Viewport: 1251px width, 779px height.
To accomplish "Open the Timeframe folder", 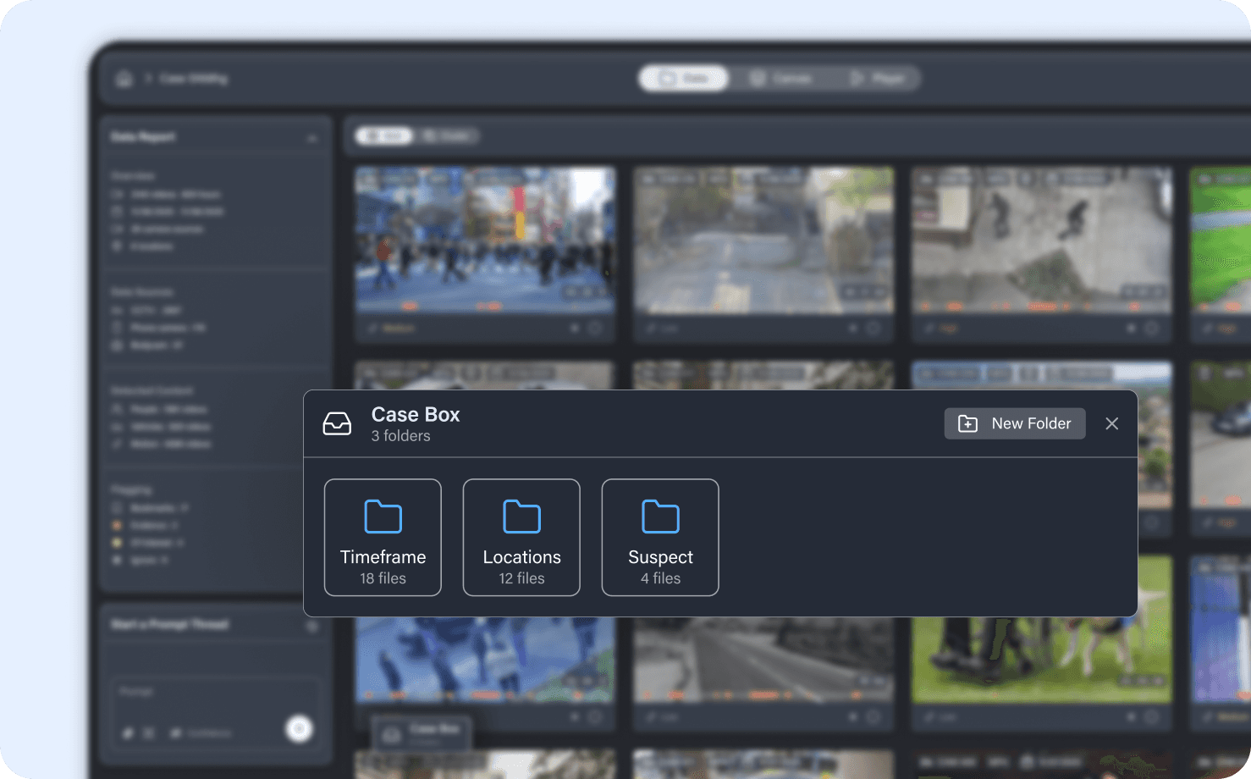I will 383,538.
